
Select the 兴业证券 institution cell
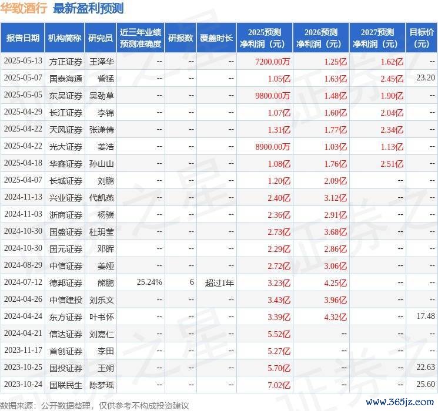[66, 198]
